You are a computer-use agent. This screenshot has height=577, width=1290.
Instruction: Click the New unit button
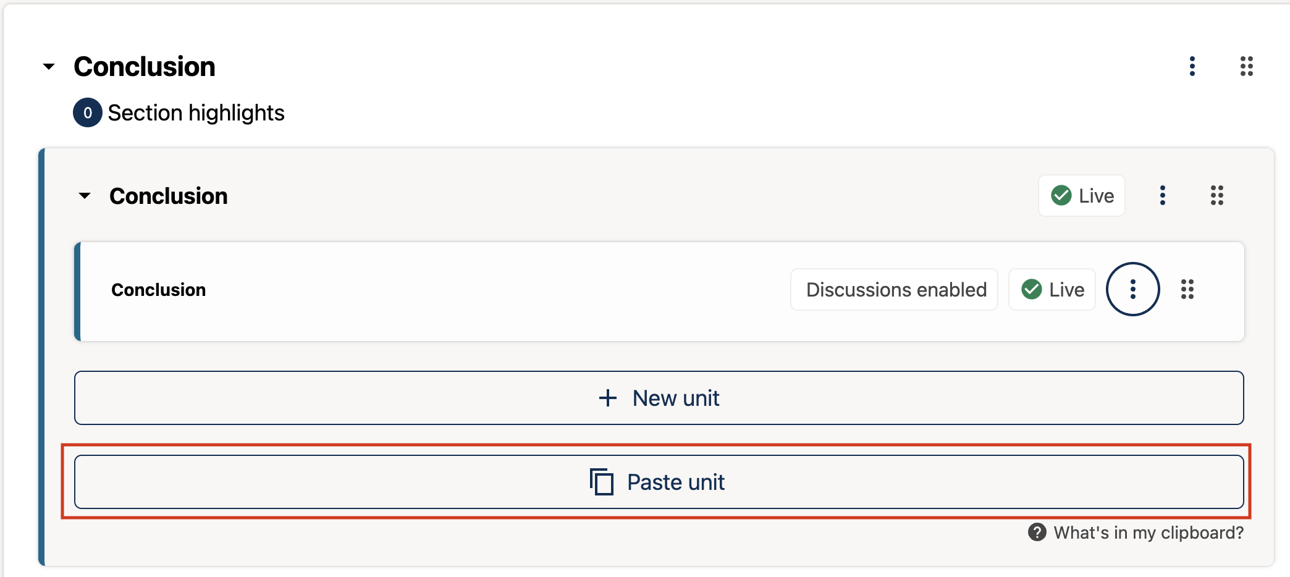[x=659, y=398]
